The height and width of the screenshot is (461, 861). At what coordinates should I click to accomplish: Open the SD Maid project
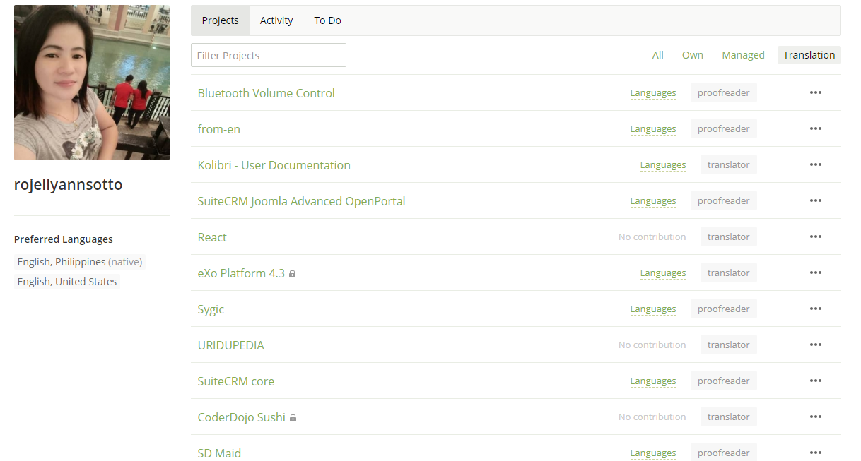pyautogui.click(x=219, y=453)
